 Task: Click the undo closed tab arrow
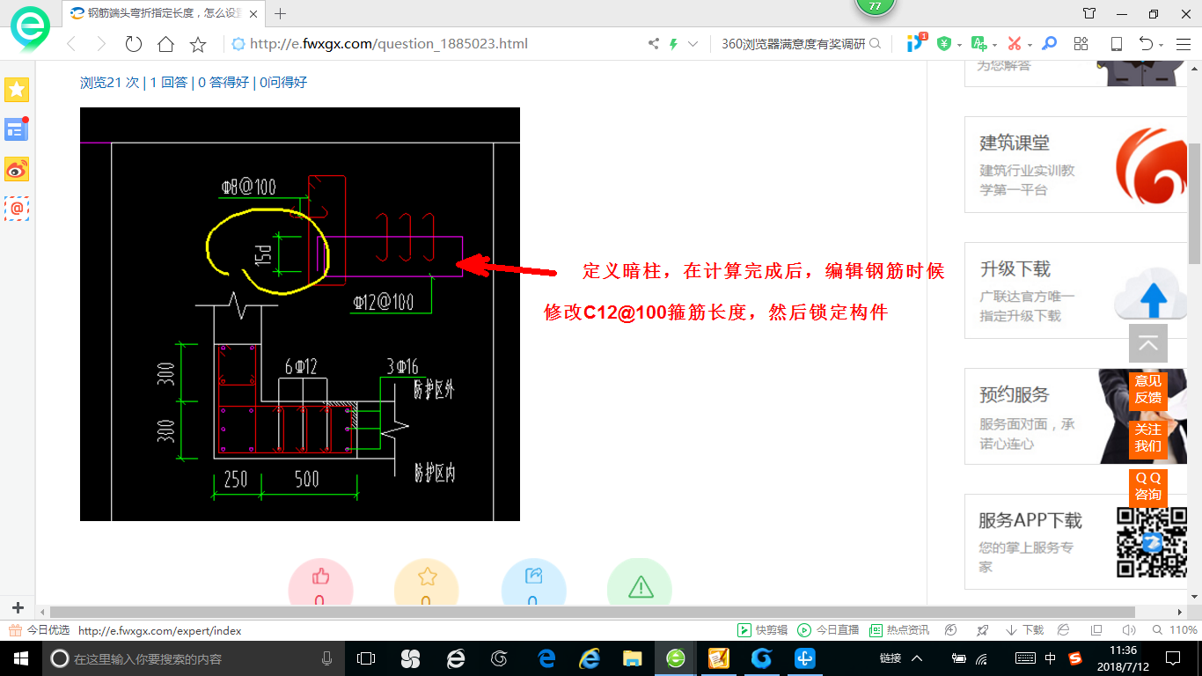tap(1146, 44)
